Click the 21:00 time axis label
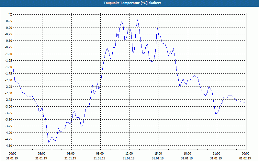 tap(217, 154)
